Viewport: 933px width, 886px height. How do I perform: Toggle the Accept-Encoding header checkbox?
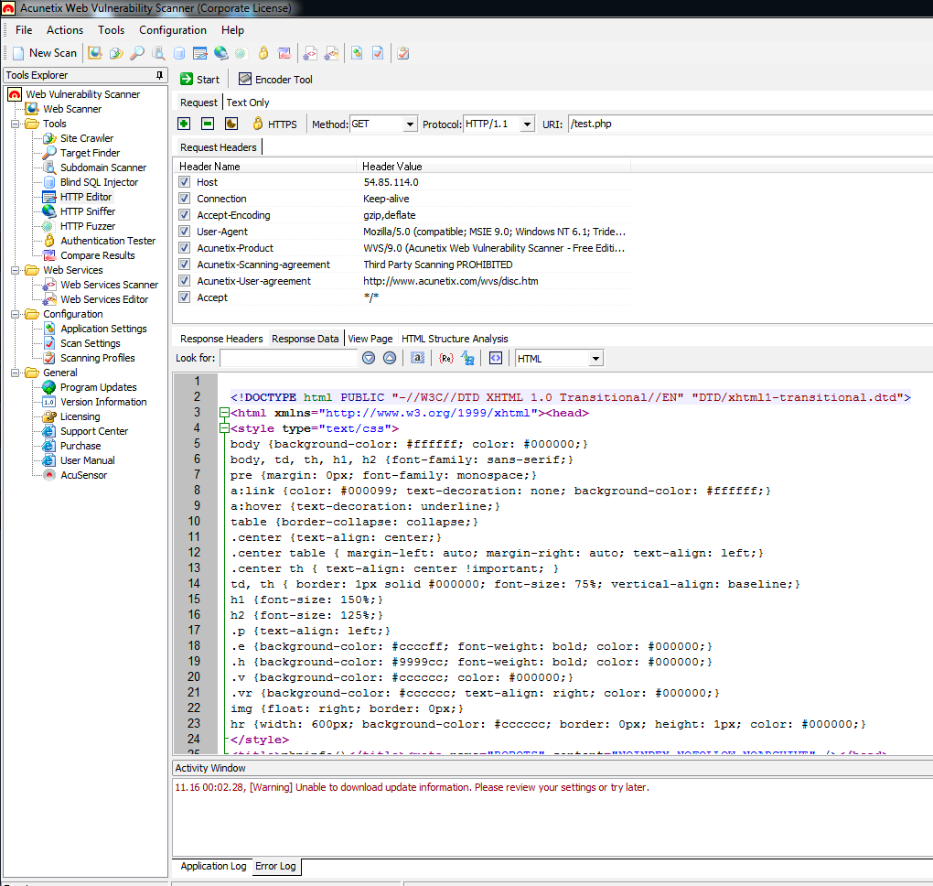(x=185, y=215)
